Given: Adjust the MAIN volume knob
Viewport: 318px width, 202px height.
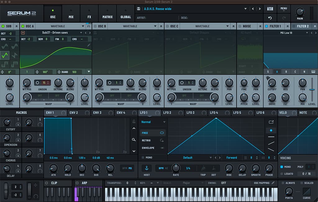Looking at the screenshot, I should (300, 12).
